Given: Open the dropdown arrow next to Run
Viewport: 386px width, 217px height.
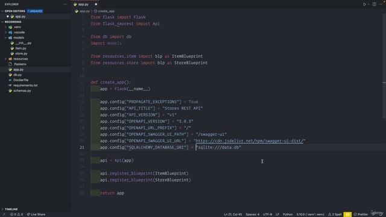Looking at the screenshot, I should pyautogui.click(x=369, y=4).
